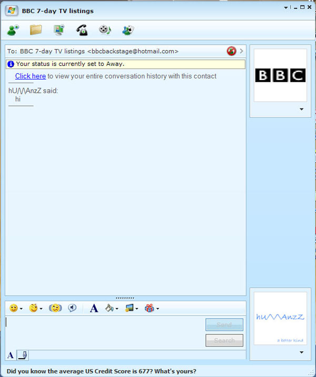Screen dimensions: 316x377
Task: Expand the contact header chevron arrow
Action: point(241,51)
